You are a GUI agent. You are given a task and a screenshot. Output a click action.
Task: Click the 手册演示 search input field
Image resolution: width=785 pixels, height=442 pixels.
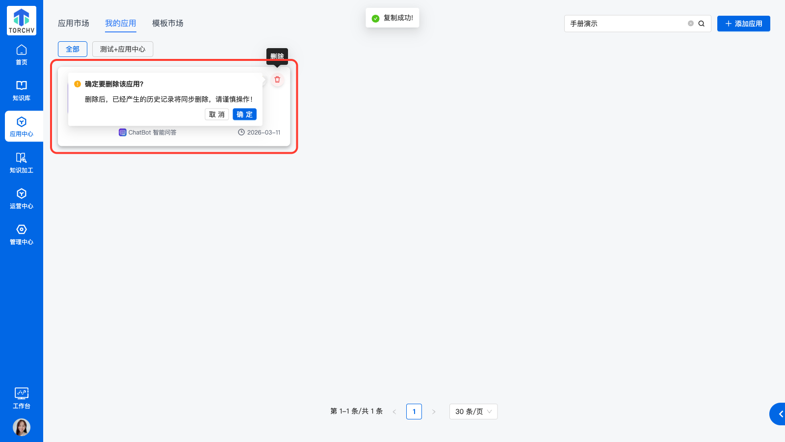626,24
